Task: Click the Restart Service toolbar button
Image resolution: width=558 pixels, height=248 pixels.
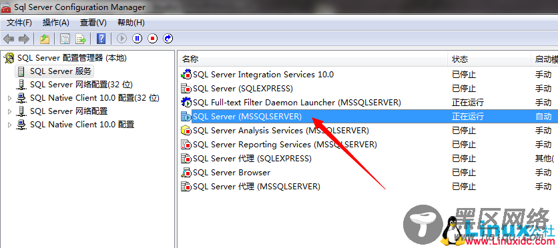Action: [x=168, y=39]
